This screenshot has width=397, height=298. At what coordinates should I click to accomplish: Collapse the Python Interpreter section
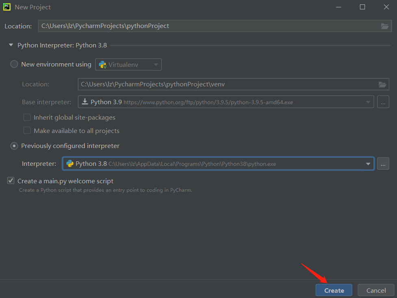pyautogui.click(x=11, y=45)
